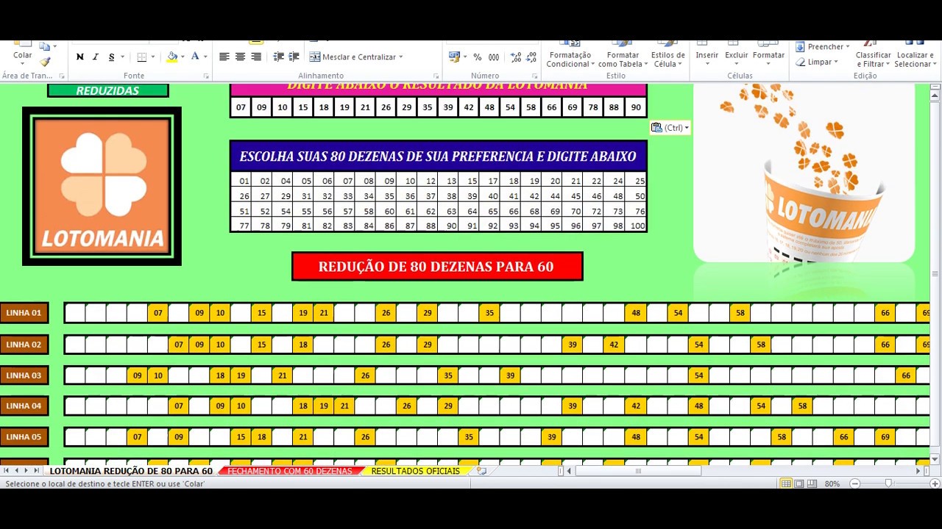
Task: Apply the cell borders icon
Action: coord(143,57)
